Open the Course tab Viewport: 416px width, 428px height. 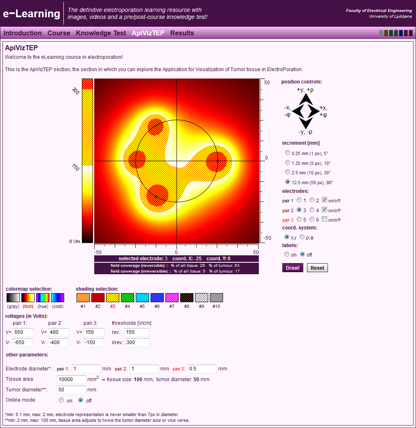pyautogui.click(x=59, y=33)
